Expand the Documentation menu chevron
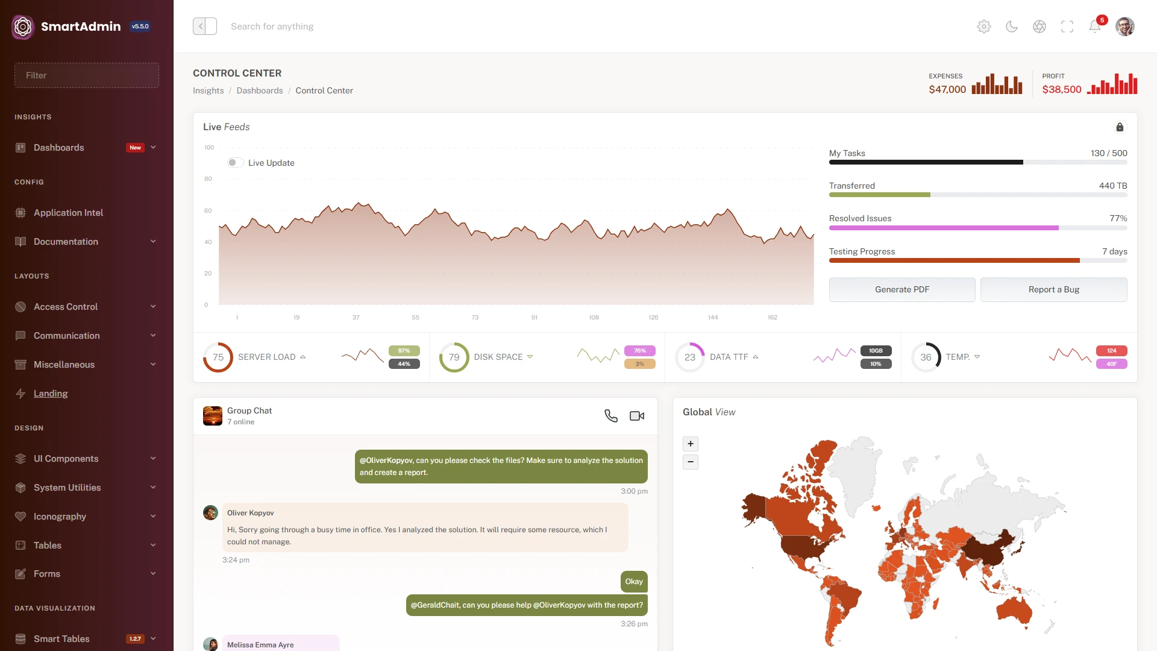1157x651 pixels. (153, 242)
